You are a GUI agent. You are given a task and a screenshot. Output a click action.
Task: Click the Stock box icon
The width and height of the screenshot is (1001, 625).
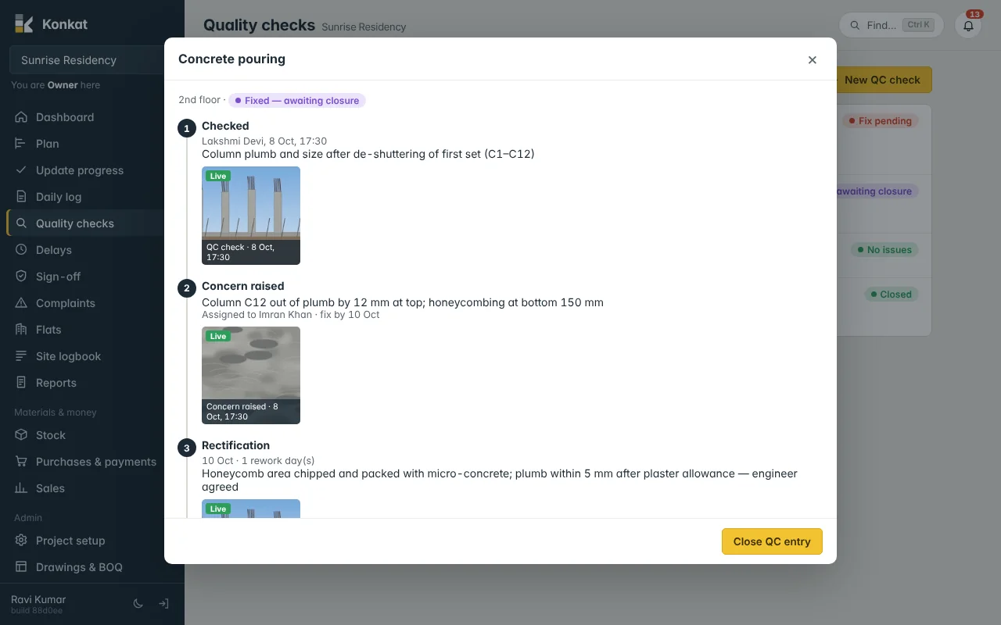pyautogui.click(x=21, y=435)
